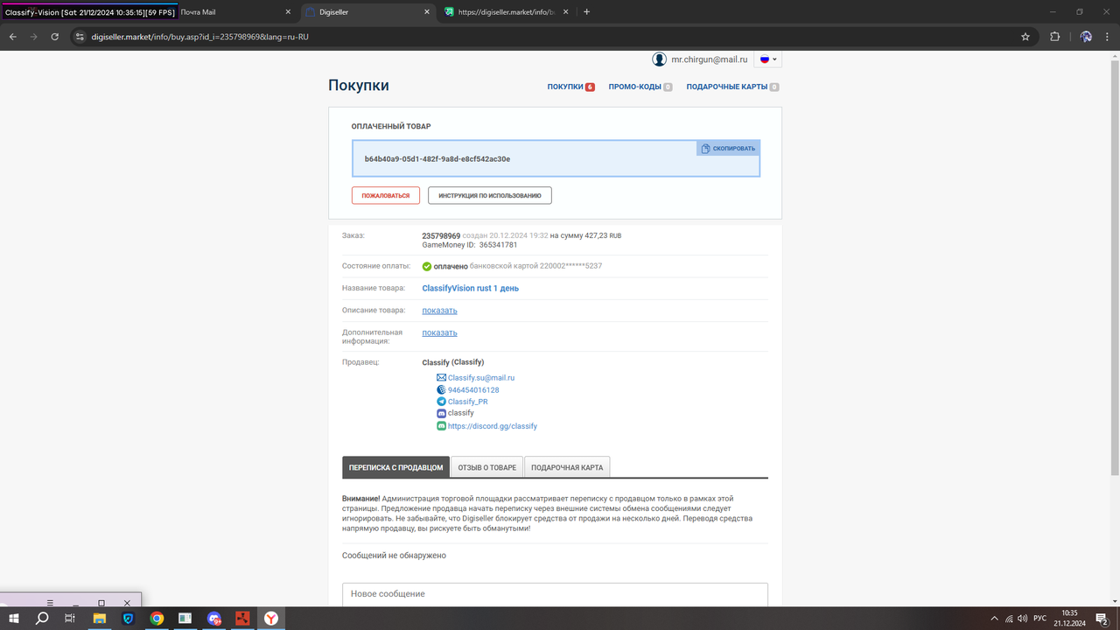Open File Explorer from the taskbar

click(x=100, y=619)
